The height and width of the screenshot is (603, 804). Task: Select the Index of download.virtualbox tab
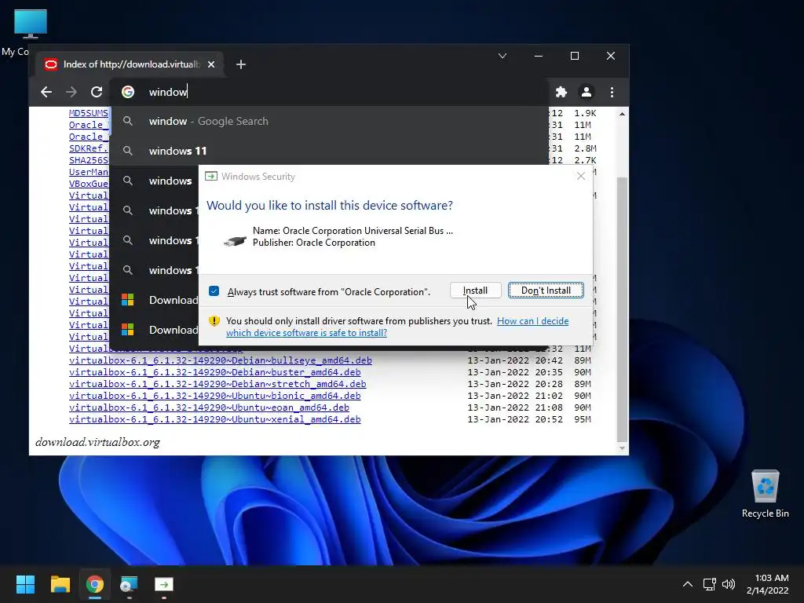(130, 64)
